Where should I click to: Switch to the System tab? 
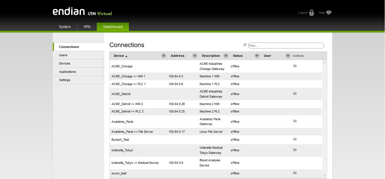[65, 27]
